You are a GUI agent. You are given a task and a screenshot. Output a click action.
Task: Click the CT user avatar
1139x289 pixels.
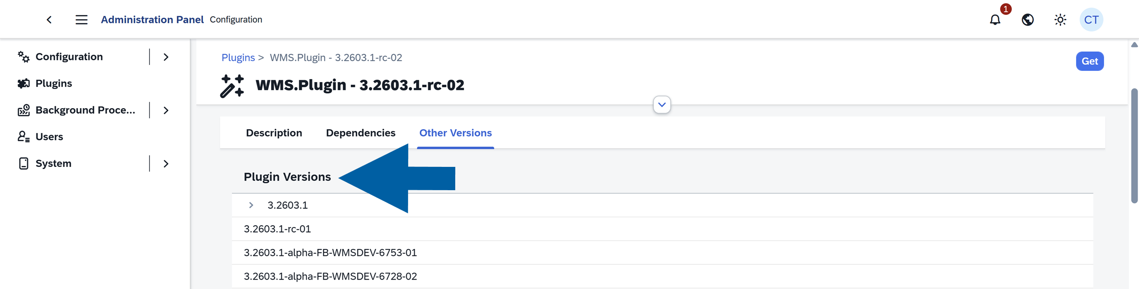tap(1091, 20)
